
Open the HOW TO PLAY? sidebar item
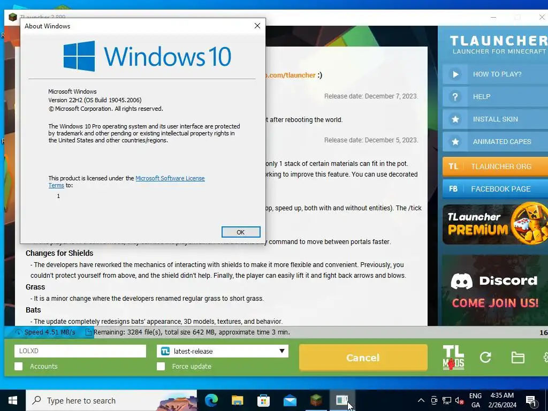click(x=495, y=74)
